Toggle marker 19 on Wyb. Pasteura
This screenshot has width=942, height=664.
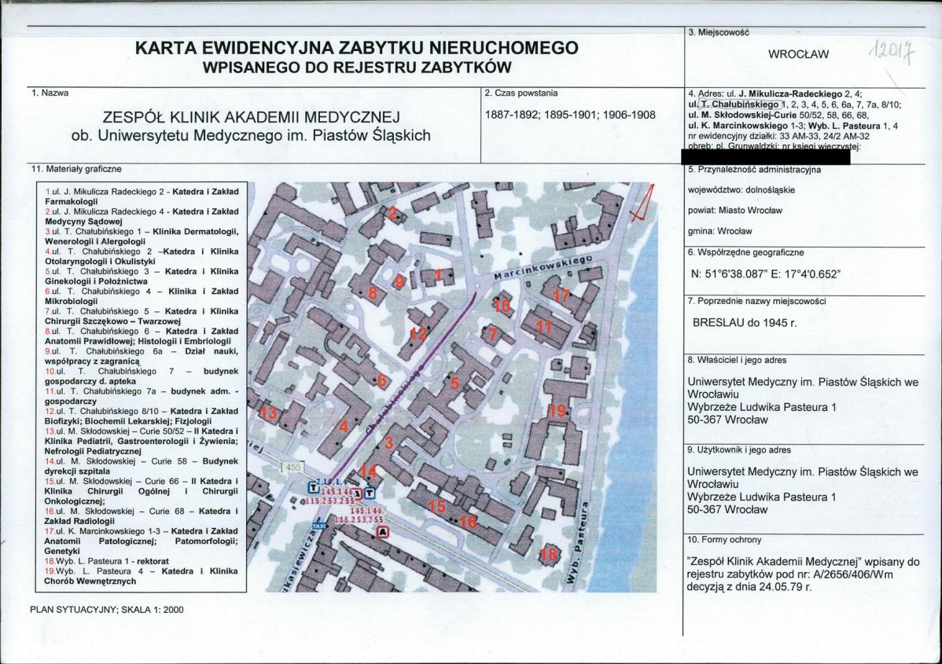coord(557,409)
